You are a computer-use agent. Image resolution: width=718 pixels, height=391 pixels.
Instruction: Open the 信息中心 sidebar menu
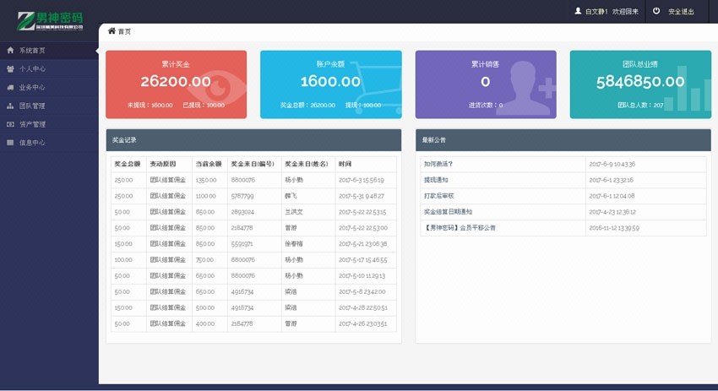click(49, 143)
